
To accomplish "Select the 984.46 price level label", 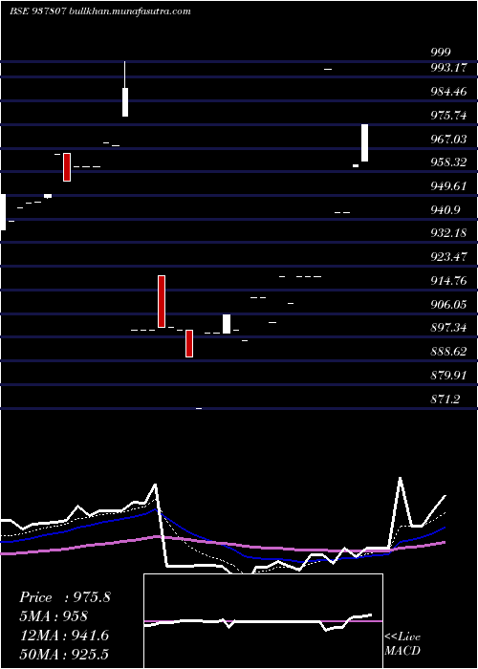I will point(449,92).
